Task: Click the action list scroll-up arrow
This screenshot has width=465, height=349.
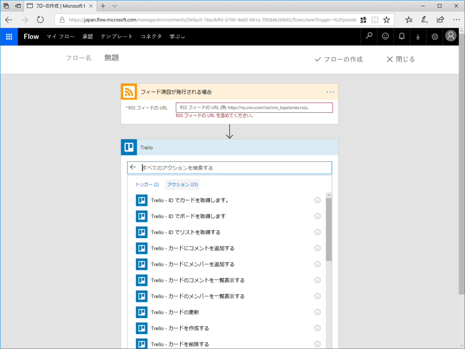Action: [329, 195]
